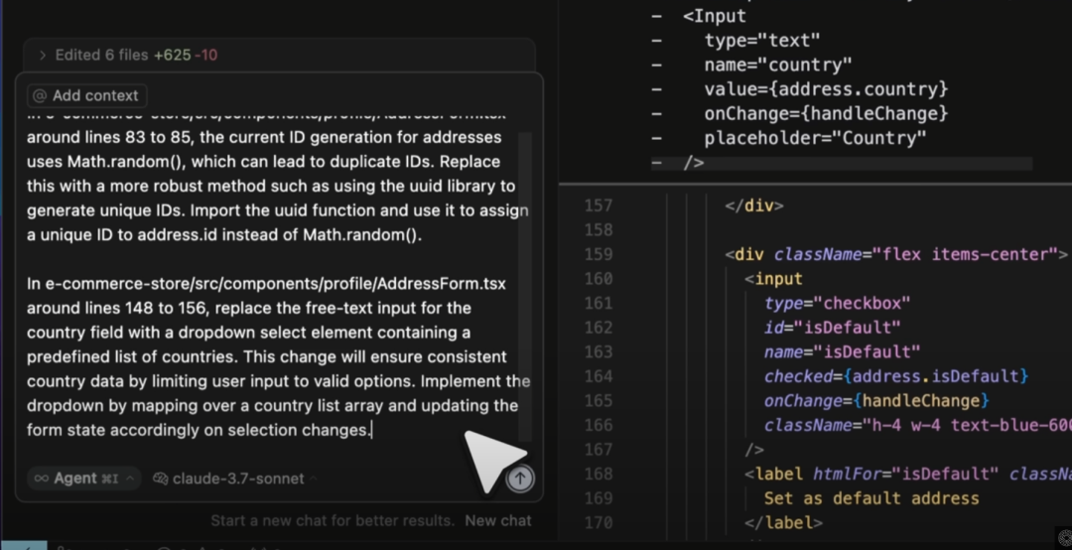
Task: Click the type="checkbox" code line
Action: click(838, 303)
